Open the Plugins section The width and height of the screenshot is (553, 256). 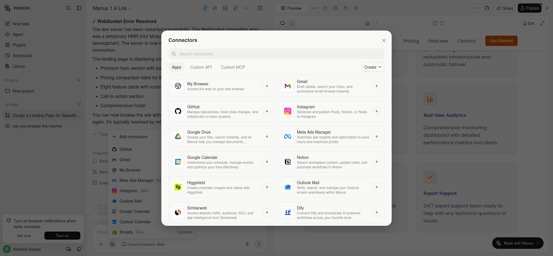click(43, 45)
